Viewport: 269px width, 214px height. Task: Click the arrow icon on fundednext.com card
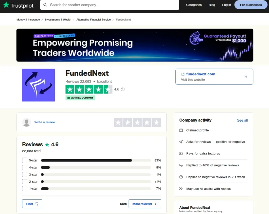coord(246,77)
